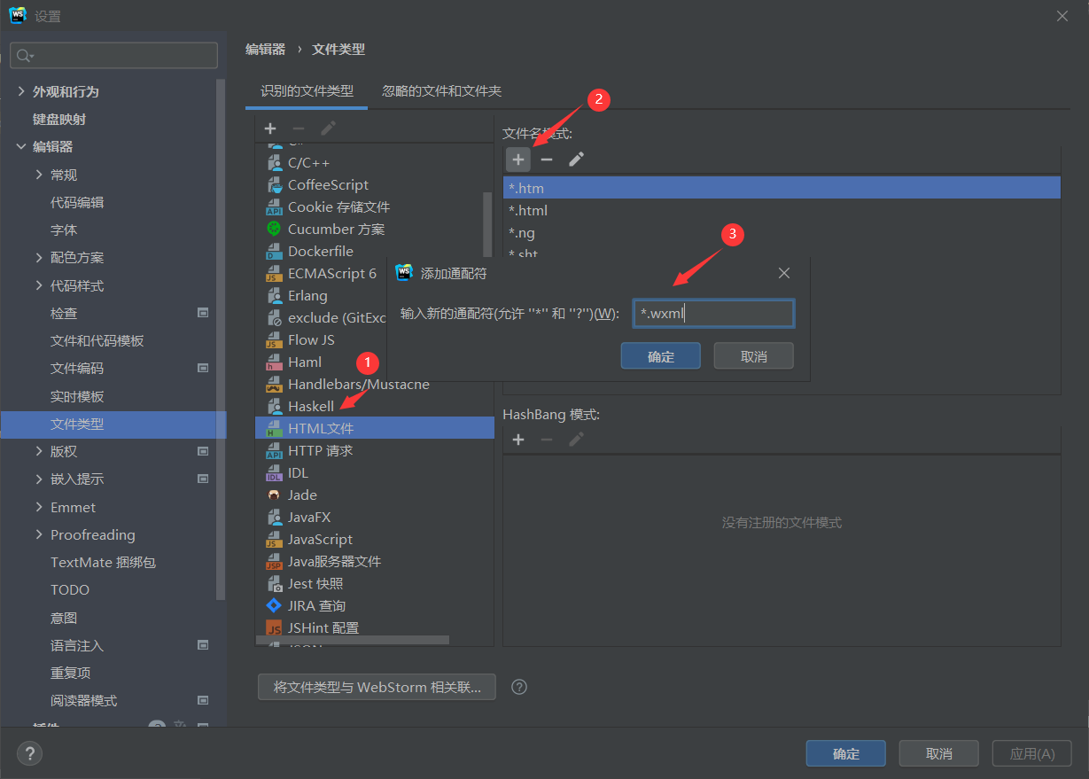Click 确定 in the add wildcard dialog
Image resolution: width=1089 pixels, height=779 pixels.
[x=661, y=356]
